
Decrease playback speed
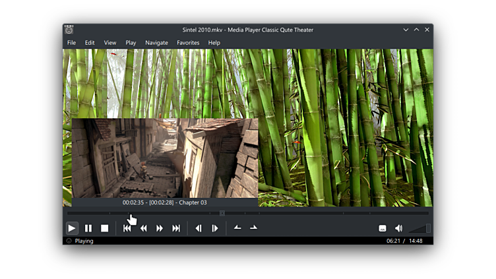(237, 228)
